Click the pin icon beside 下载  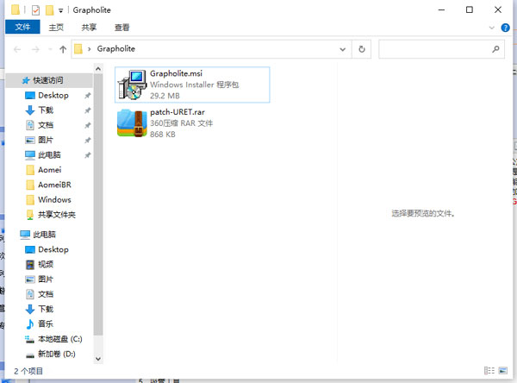click(87, 110)
